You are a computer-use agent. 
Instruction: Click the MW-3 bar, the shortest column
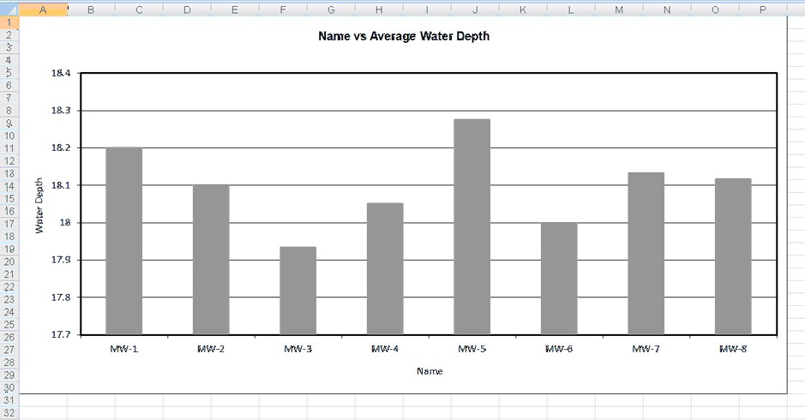pyautogui.click(x=297, y=291)
